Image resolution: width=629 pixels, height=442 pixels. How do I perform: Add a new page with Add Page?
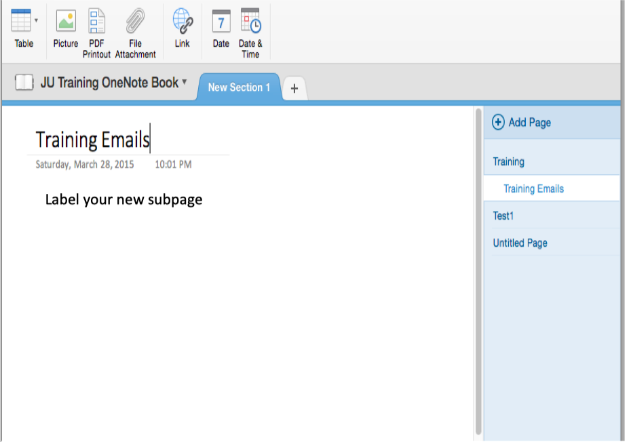pyautogui.click(x=529, y=122)
